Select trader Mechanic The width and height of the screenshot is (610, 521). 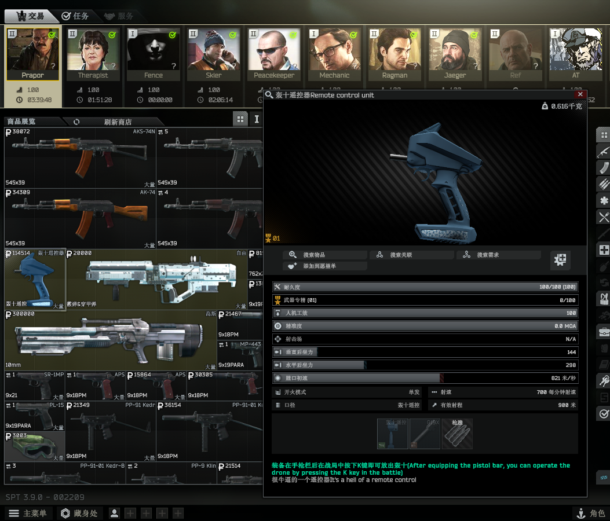[334, 54]
